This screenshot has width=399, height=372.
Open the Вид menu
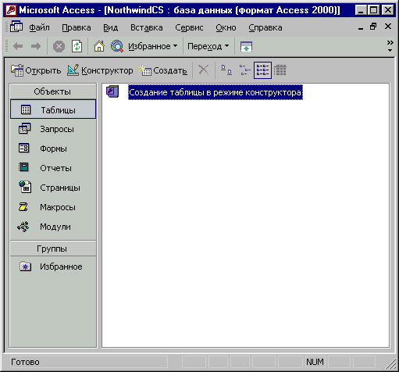click(111, 27)
